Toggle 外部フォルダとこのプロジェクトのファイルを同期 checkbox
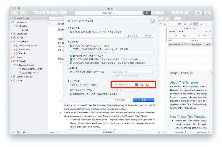This screenshot has height=147, width=222. click(71, 32)
